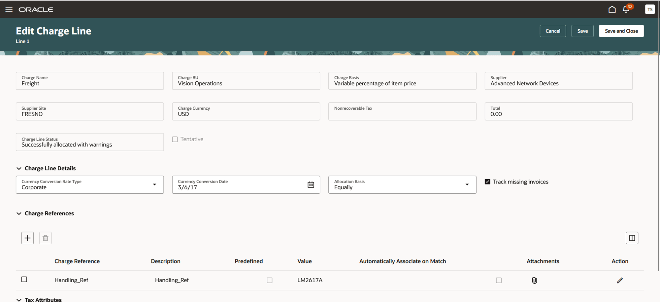Click the Description column header

pyautogui.click(x=166, y=261)
